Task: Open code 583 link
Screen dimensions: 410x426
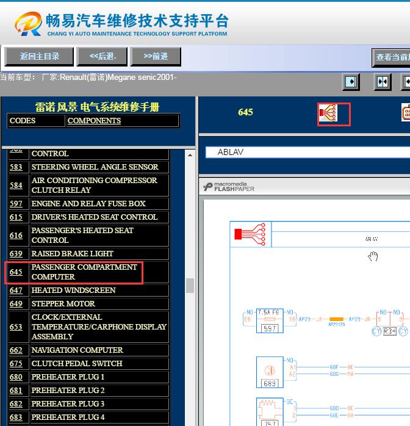Action: coord(16,167)
